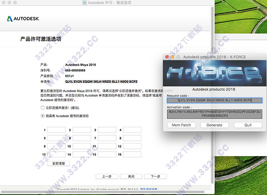Click the vertical scrollbar of the Autodesk window
This screenshot has height=195, width=267.
212,95
